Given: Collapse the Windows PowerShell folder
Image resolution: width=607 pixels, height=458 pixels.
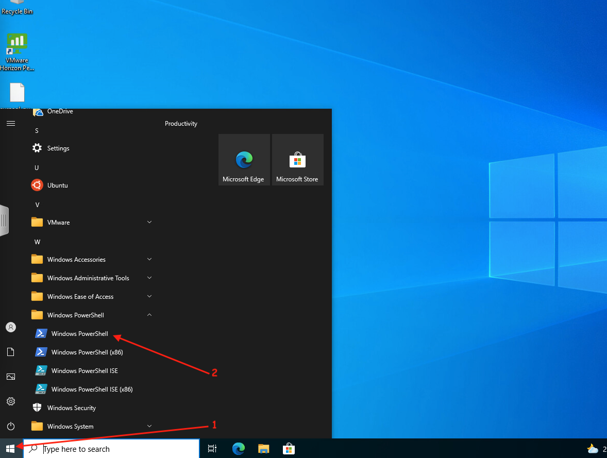Looking at the screenshot, I should 76,315.
